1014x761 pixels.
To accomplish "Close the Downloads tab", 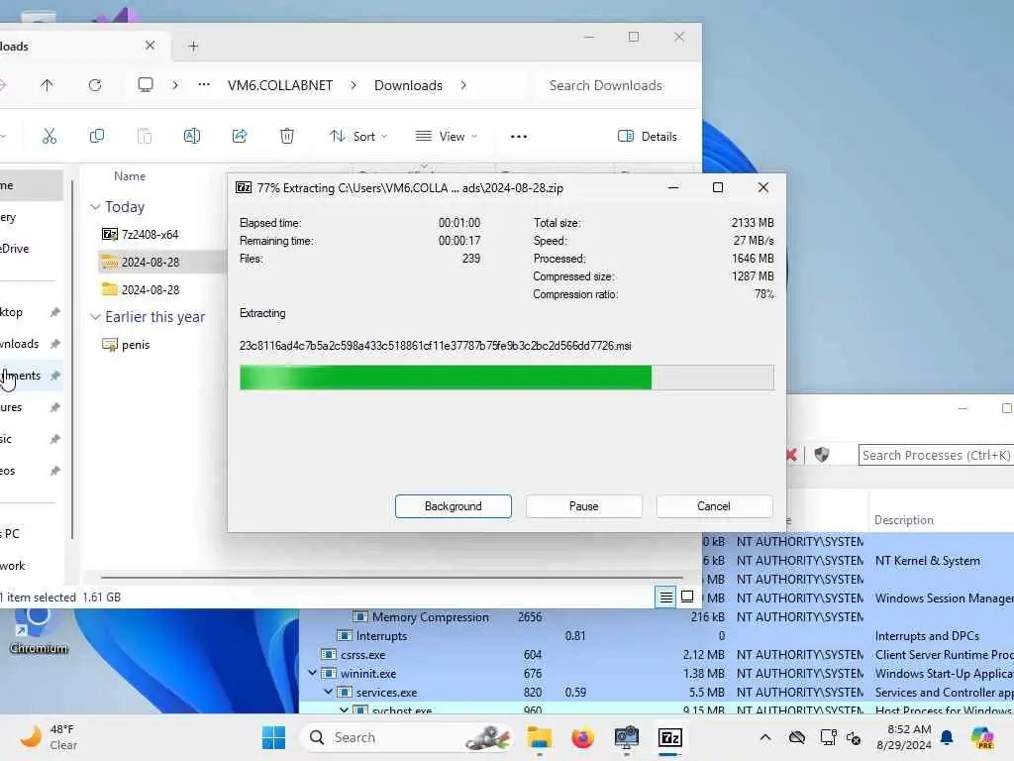I will click(151, 46).
